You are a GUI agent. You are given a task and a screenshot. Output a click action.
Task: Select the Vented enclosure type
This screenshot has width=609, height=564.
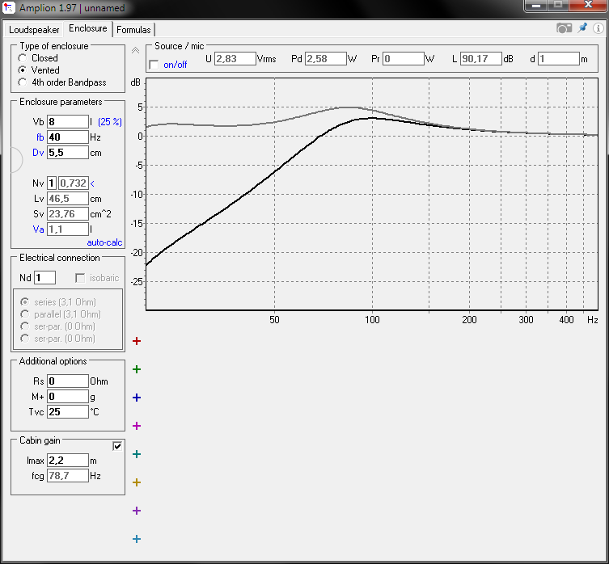coord(23,70)
